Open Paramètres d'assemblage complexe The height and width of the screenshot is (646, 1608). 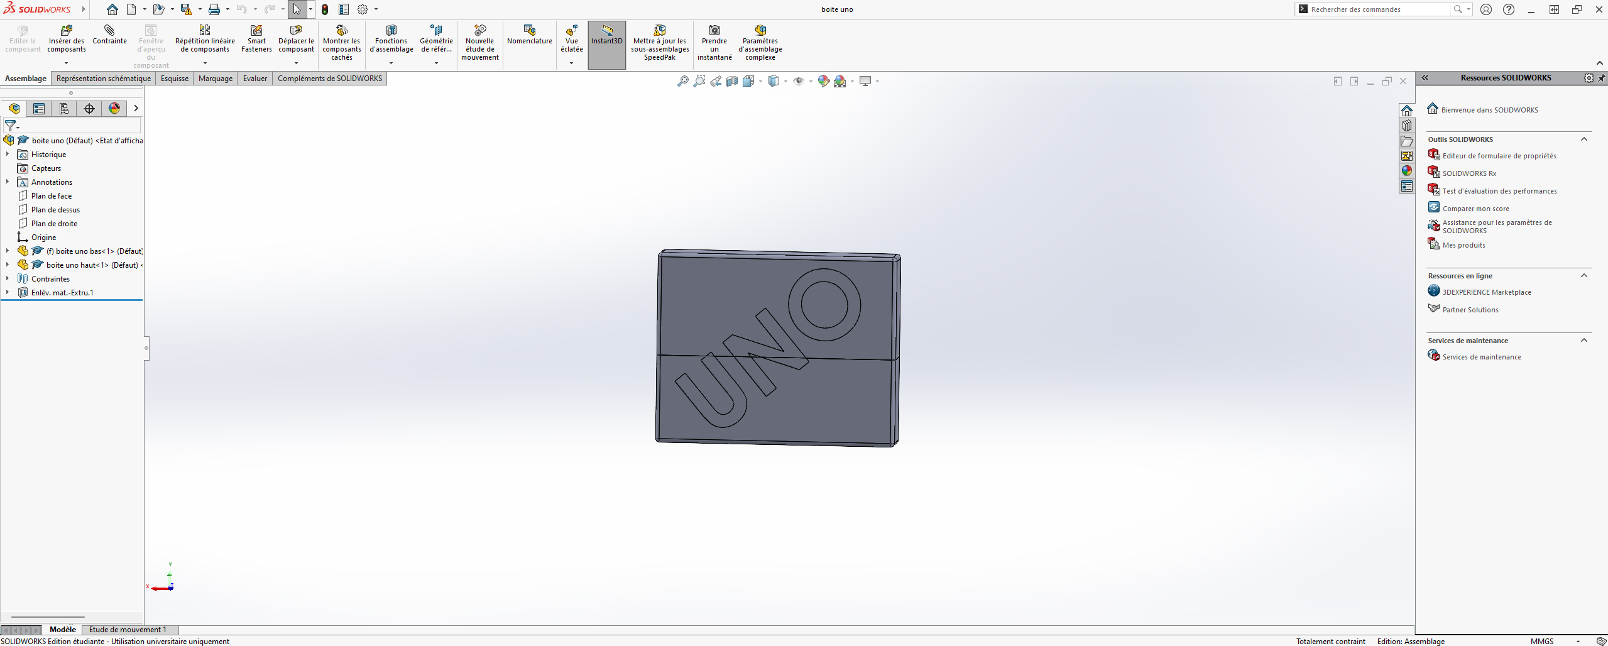pyautogui.click(x=760, y=43)
